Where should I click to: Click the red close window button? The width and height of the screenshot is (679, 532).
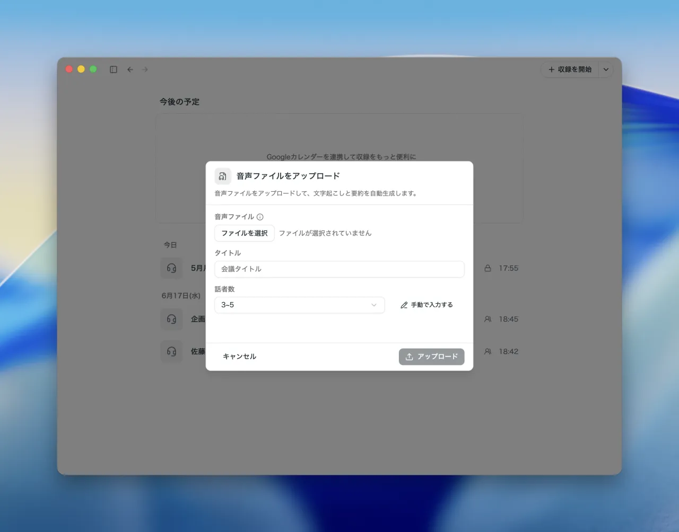point(69,69)
